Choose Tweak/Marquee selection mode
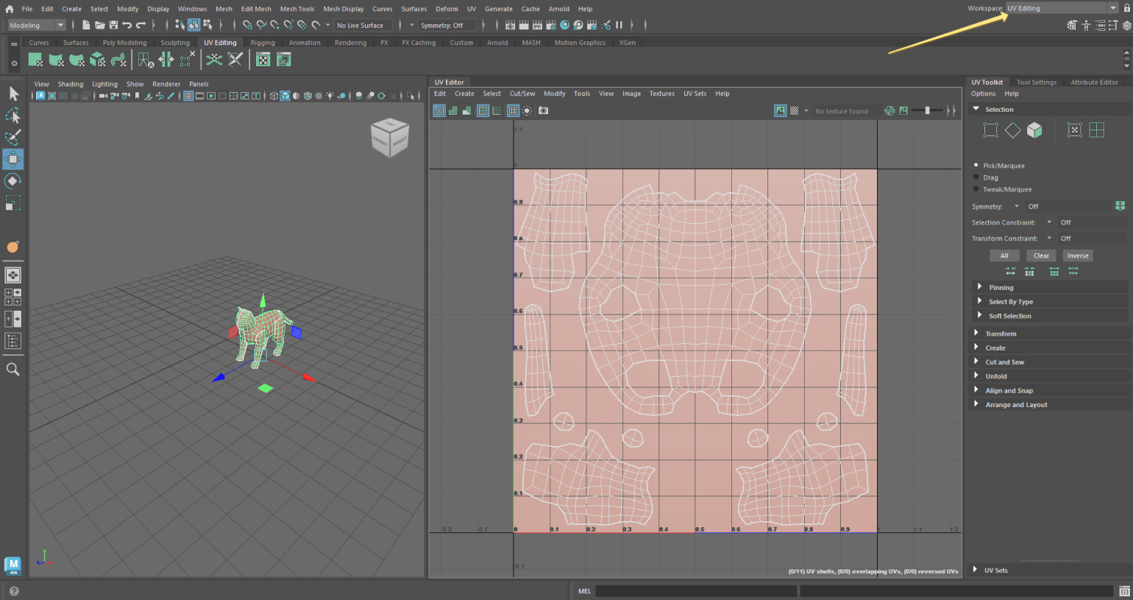This screenshot has height=600, width=1133. click(976, 189)
